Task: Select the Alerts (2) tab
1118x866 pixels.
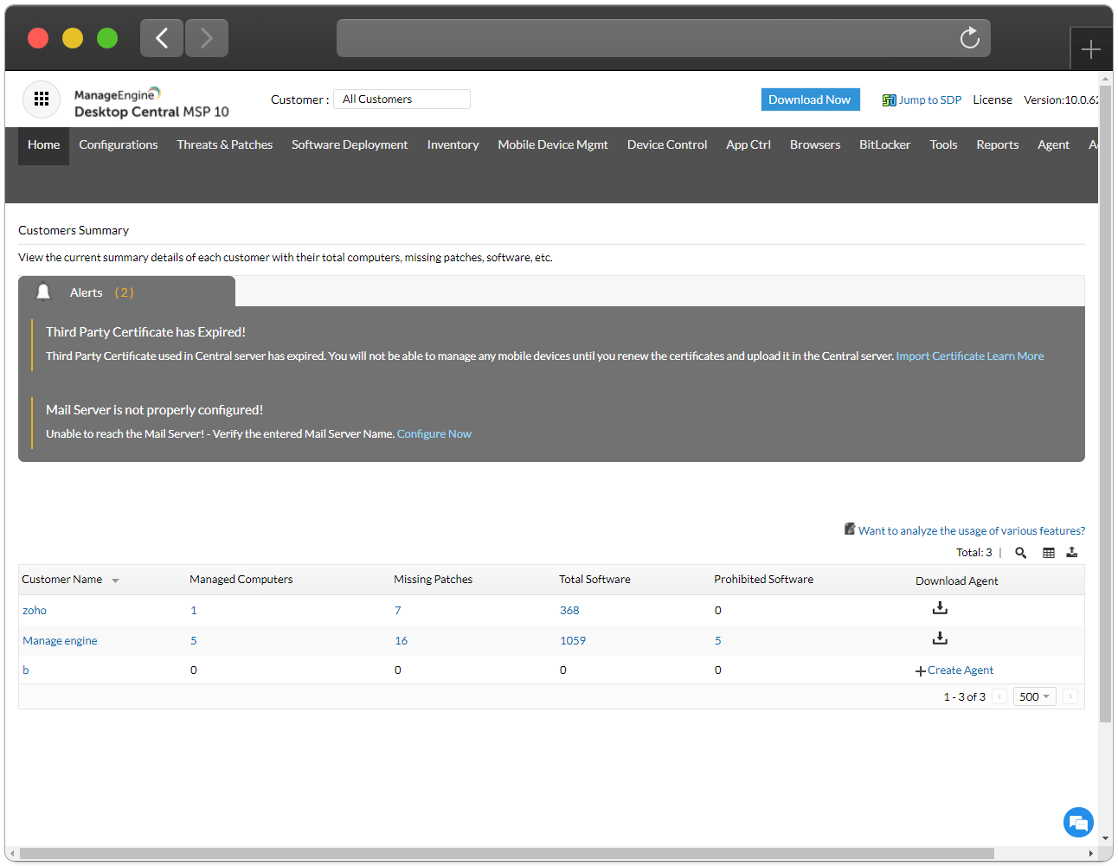Action: click(x=126, y=292)
